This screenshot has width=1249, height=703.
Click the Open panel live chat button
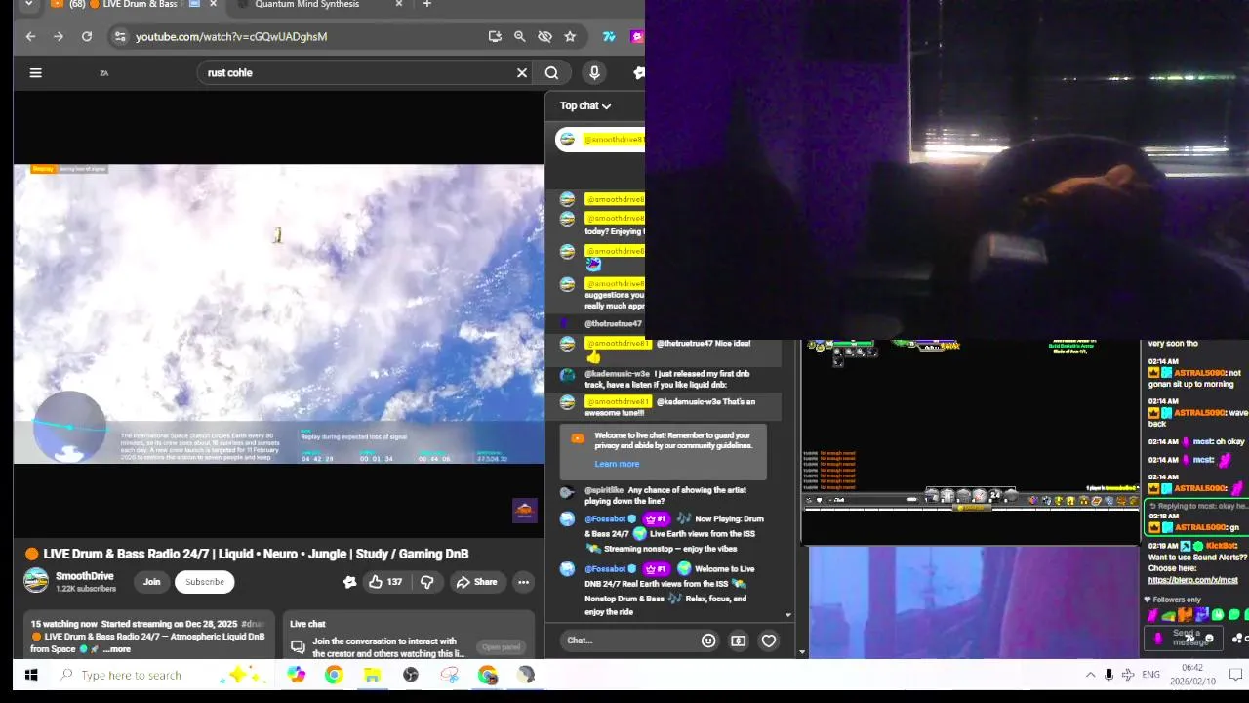pyautogui.click(x=501, y=647)
